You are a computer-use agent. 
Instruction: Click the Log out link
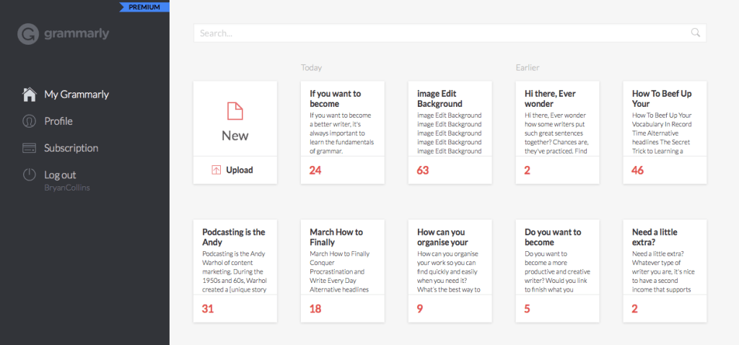click(x=60, y=175)
